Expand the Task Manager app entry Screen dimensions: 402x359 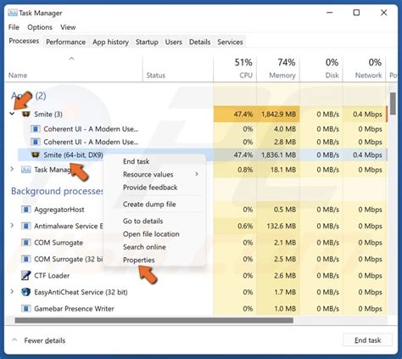pyautogui.click(x=12, y=169)
